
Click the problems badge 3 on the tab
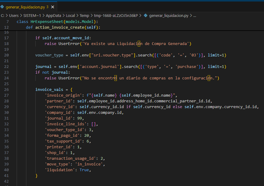(x=47, y=7)
